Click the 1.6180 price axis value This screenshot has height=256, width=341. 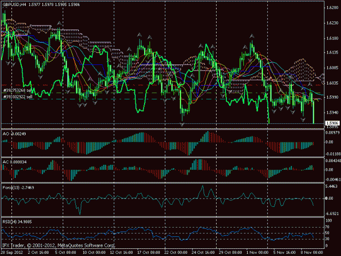pyautogui.click(x=332, y=38)
